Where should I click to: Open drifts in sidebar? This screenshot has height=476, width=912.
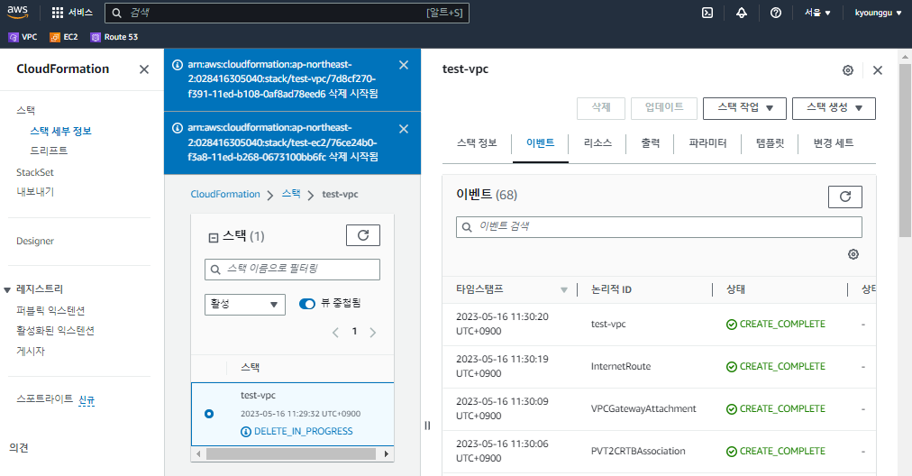pos(49,151)
